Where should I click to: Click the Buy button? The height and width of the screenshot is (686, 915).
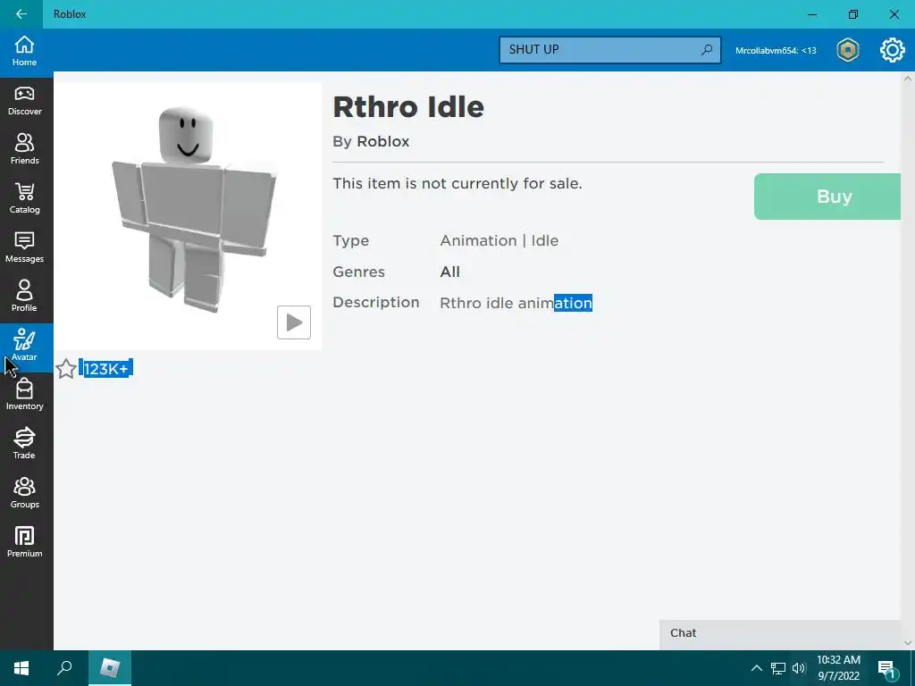[x=827, y=197]
